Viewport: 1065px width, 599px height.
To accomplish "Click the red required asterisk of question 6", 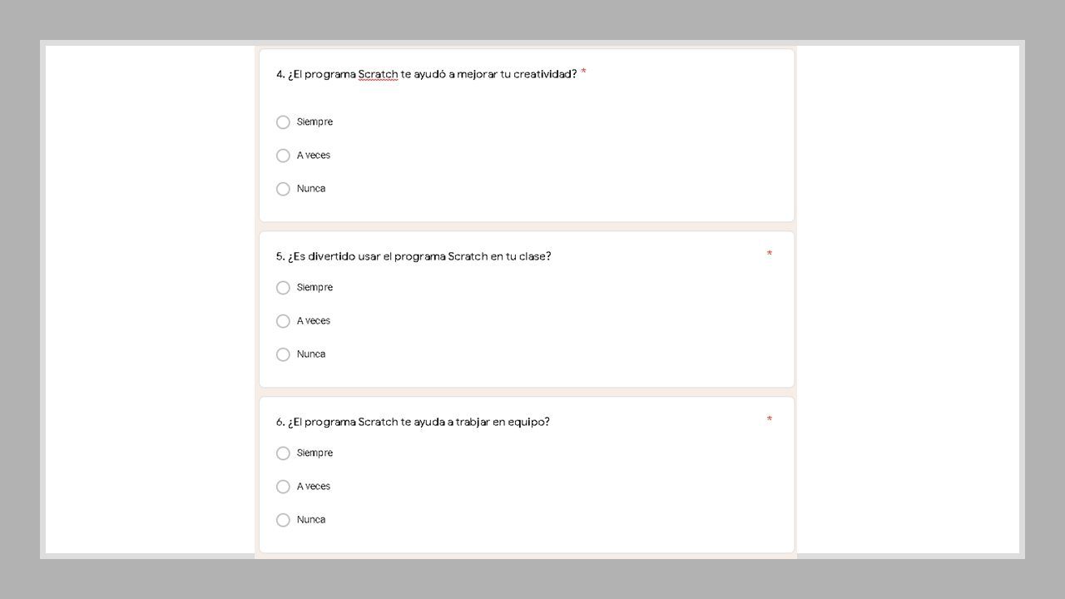I will click(x=770, y=419).
